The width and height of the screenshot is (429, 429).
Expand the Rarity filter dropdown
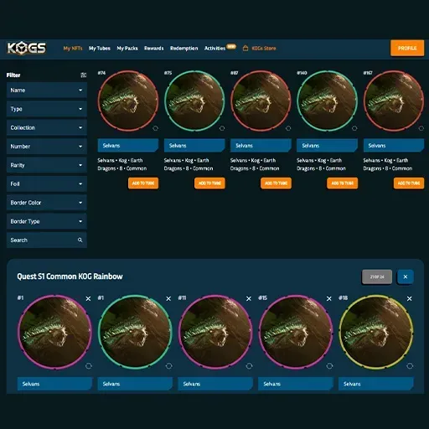pyautogui.click(x=47, y=165)
